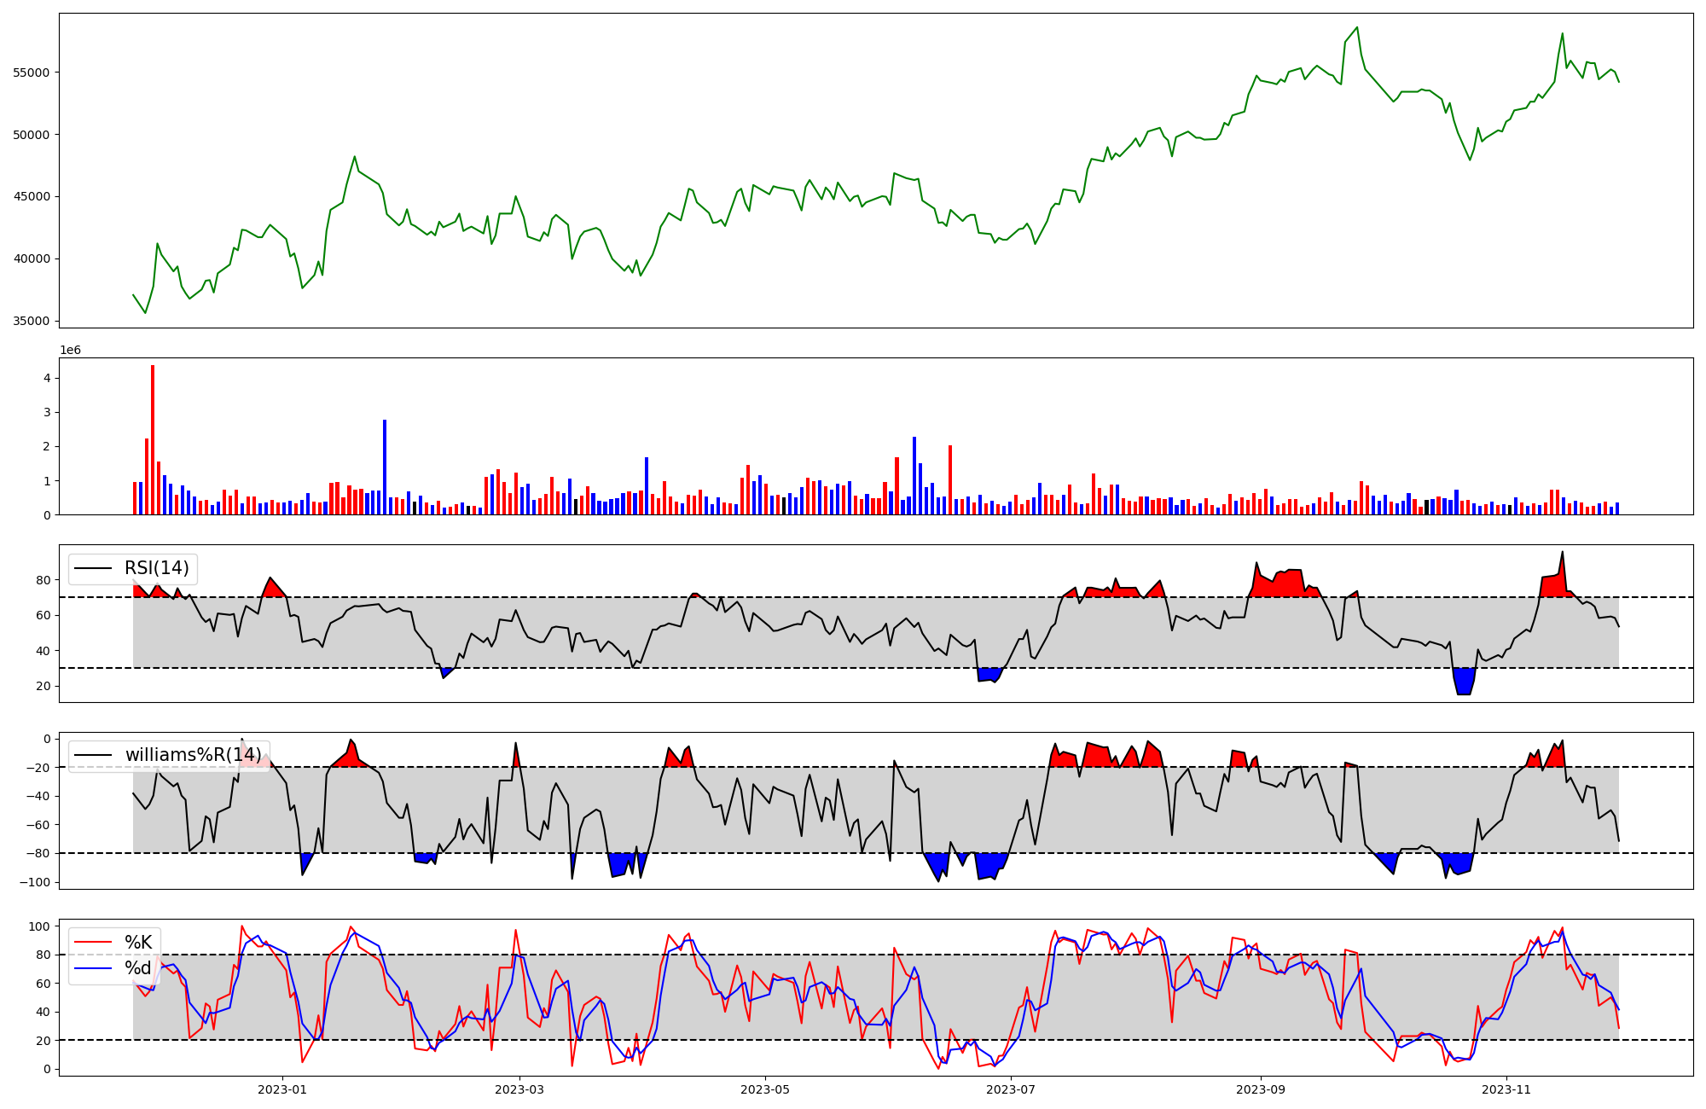This screenshot has width=1706, height=1109.
Task: Click the tallest red volume bar
Action: (x=153, y=439)
